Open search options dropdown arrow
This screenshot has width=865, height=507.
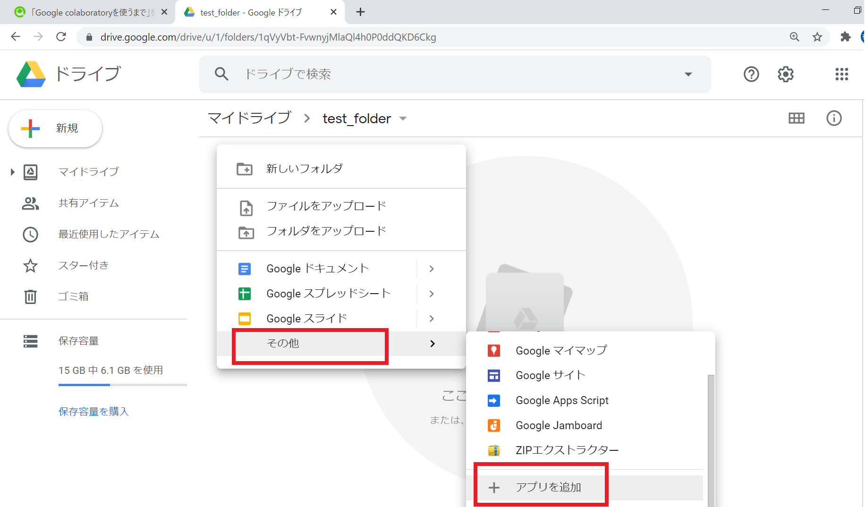coord(688,74)
